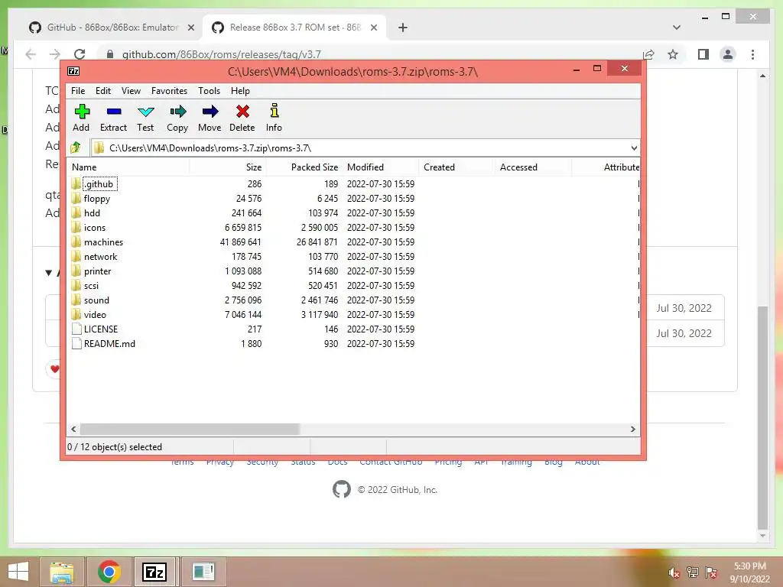Select the LICENSE file icon

pyautogui.click(x=76, y=329)
